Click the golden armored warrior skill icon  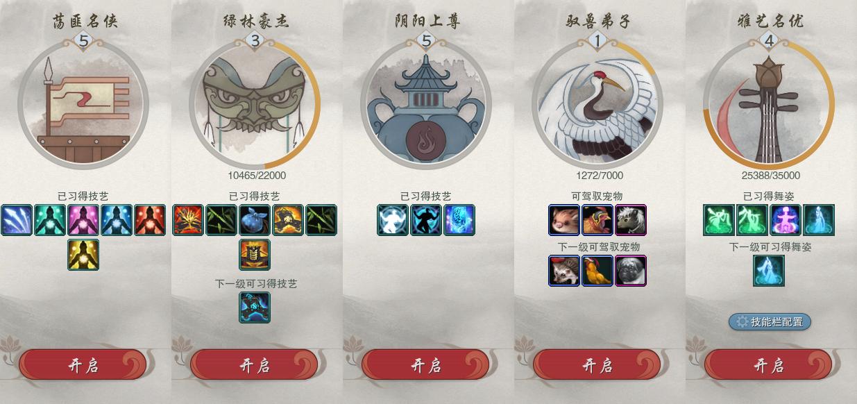pyautogui.click(x=255, y=255)
